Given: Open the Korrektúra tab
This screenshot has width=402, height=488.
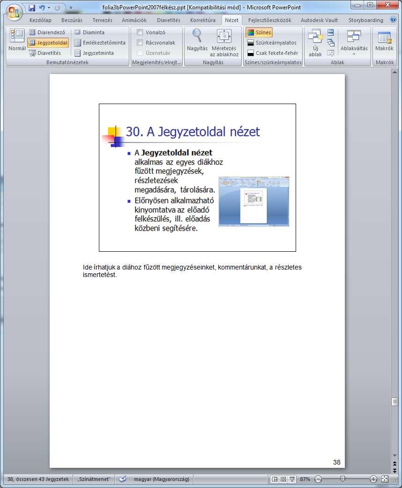Looking at the screenshot, I should pyautogui.click(x=203, y=20).
